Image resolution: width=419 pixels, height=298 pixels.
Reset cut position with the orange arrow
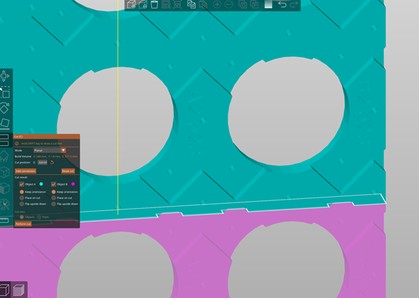(x=52, y=163)
